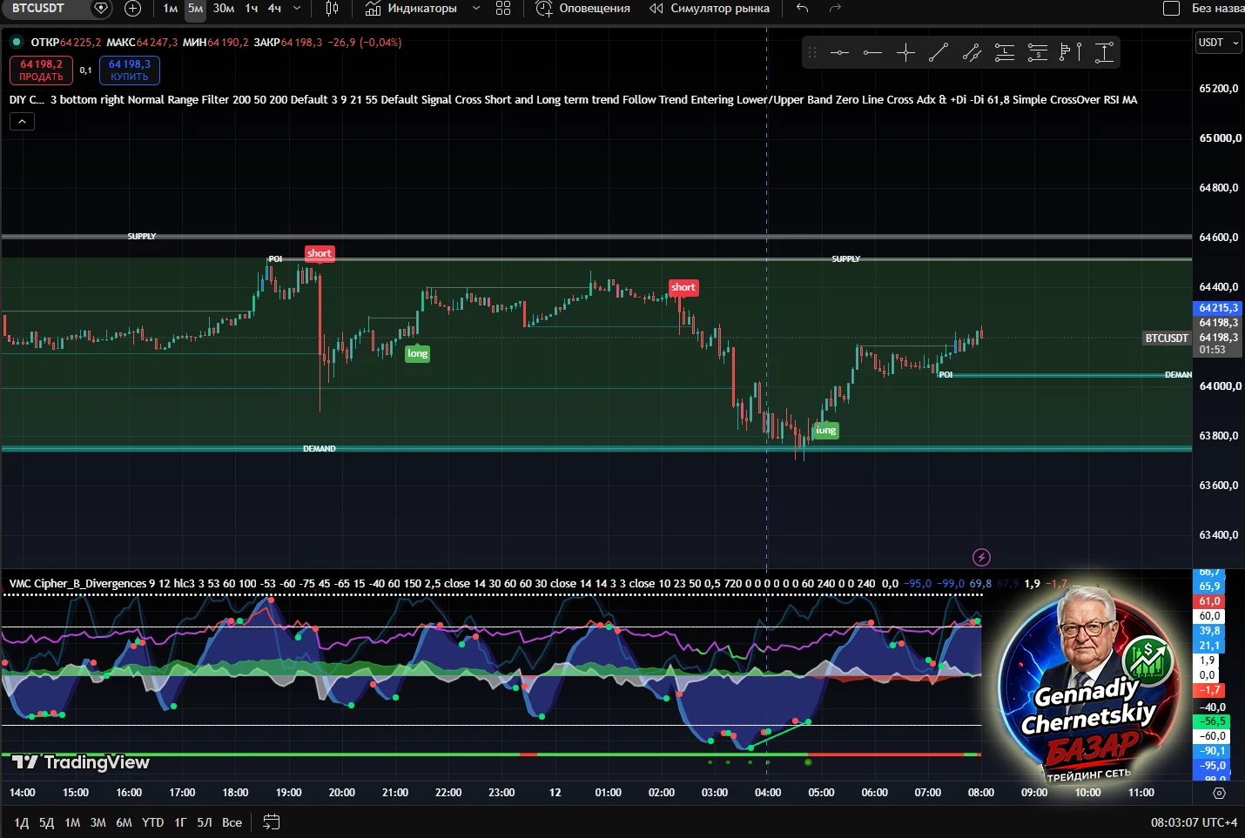Set the chart range to 3М
This screenshot has height=838, width=1245.
pyautogui.click(x=98, y=822)
